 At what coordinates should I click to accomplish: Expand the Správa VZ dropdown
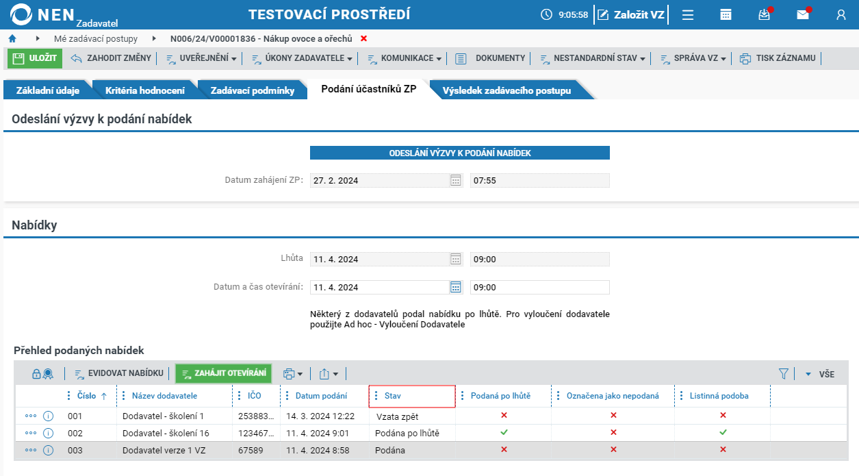693,58
